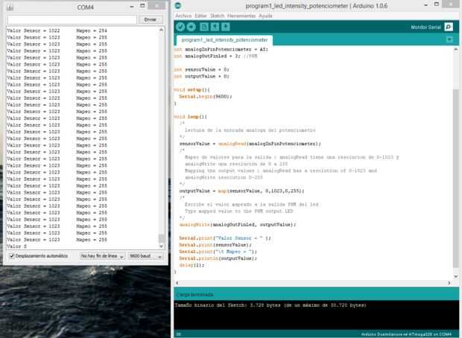Open the Sketch menu

coord(217,16)
